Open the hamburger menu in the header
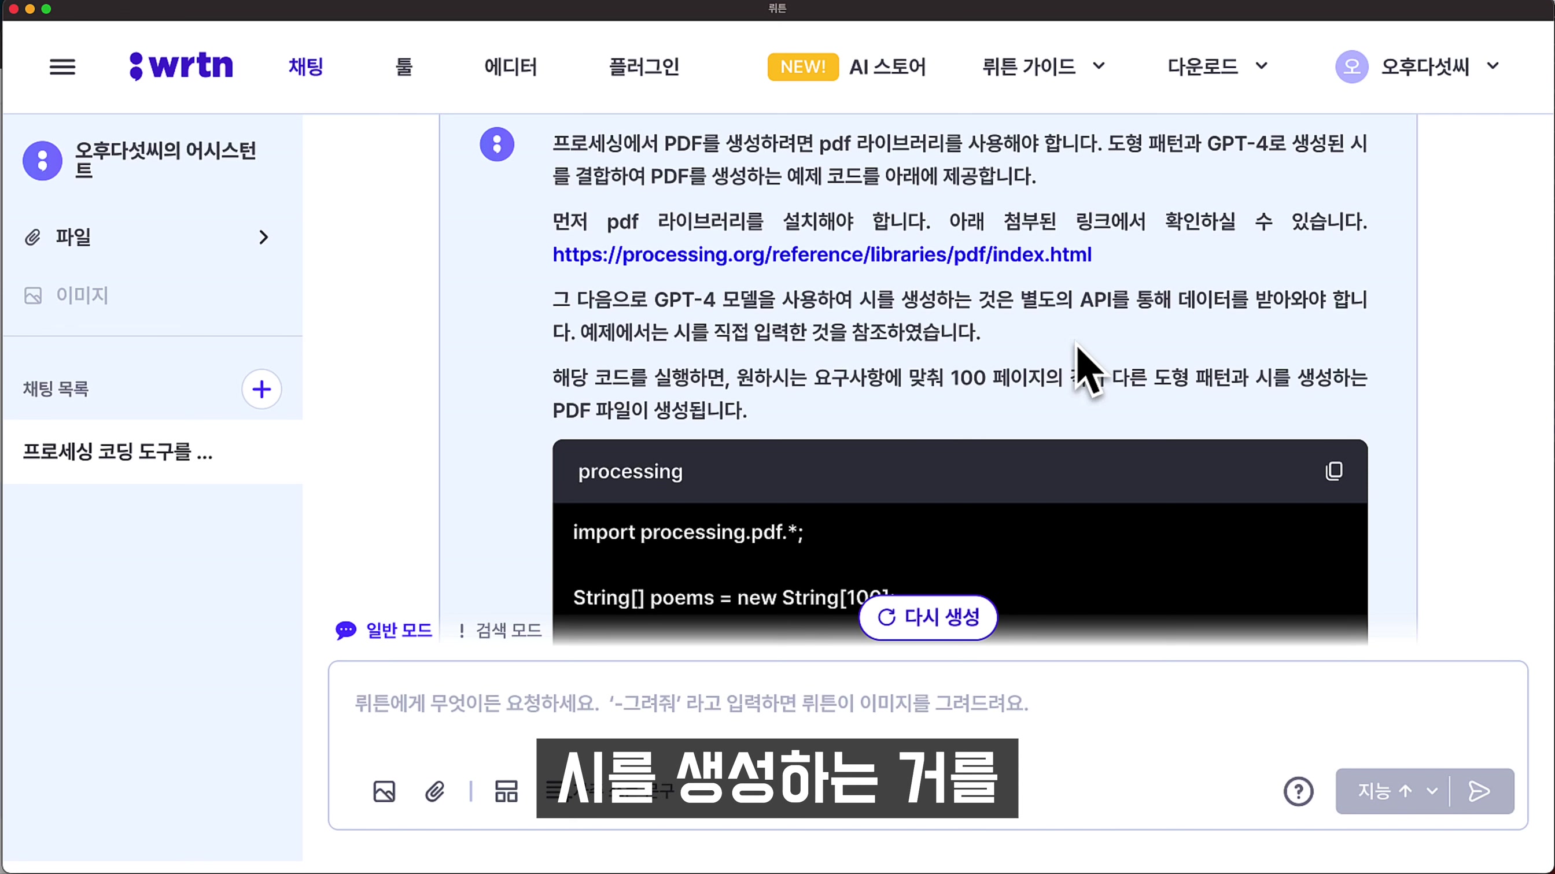The height and width of the screenshot is (874, 1555). coord(62,66)
